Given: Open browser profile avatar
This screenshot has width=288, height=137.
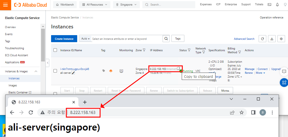Looking at the screenshot, I should pos(263,112).
